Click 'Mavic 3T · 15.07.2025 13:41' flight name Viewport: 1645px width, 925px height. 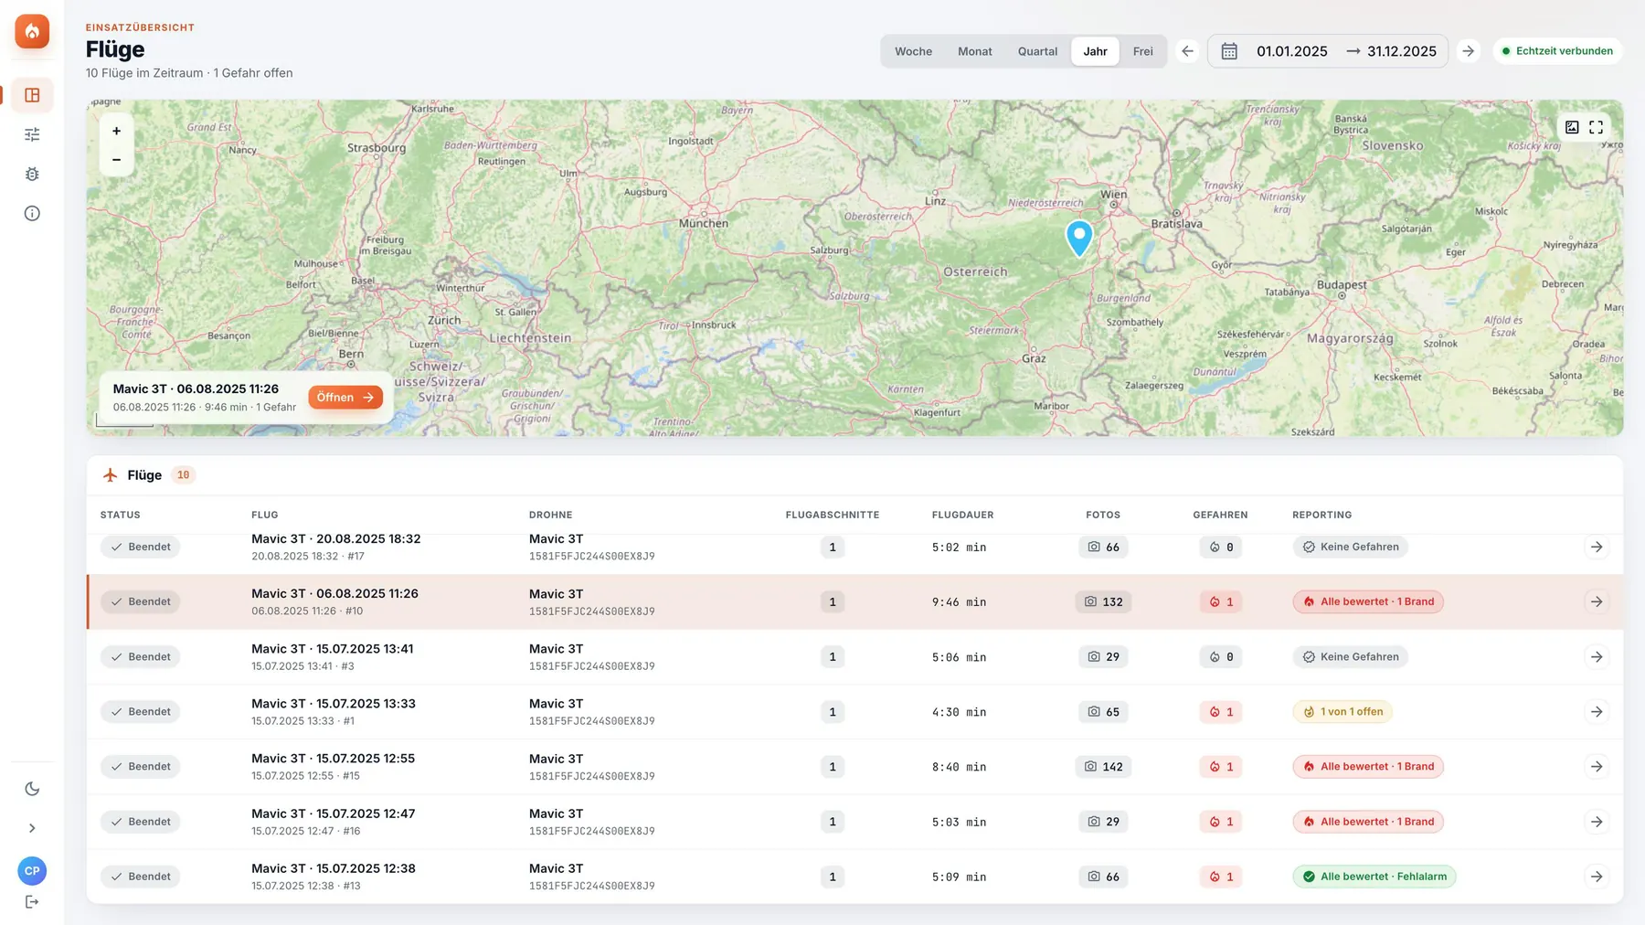tap(333, 649)
